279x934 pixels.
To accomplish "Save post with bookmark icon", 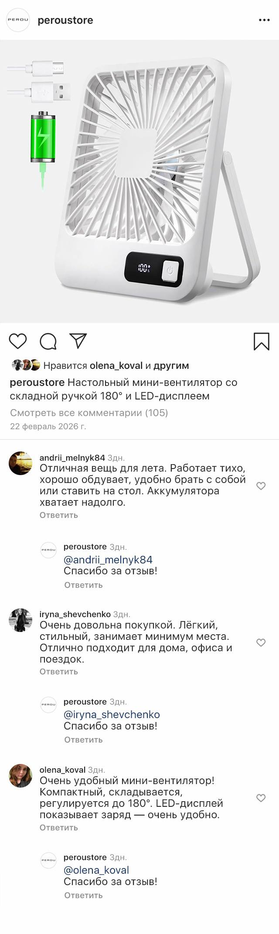I will point(261,341).
